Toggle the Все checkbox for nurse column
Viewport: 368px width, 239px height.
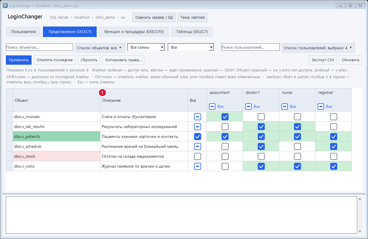pyautogui.click(x=285, y=107)
